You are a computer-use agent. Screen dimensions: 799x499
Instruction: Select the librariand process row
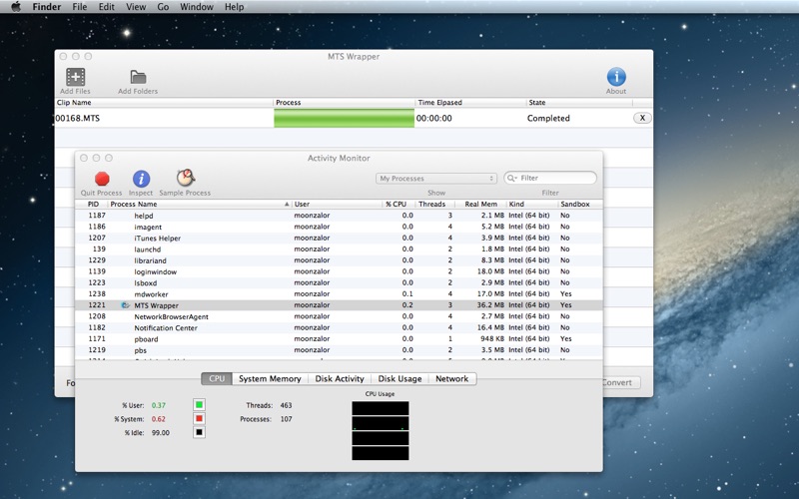339,260
